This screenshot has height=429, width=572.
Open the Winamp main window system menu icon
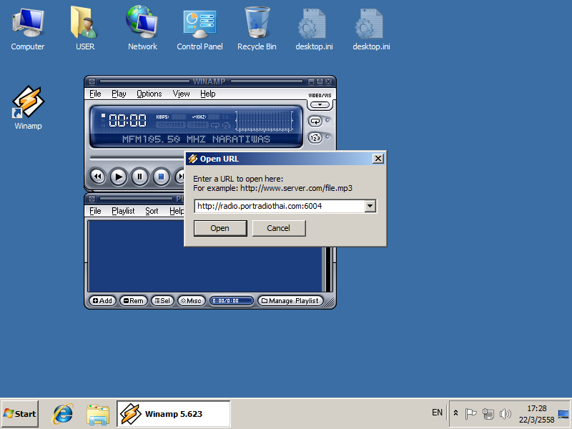point(92,82)
